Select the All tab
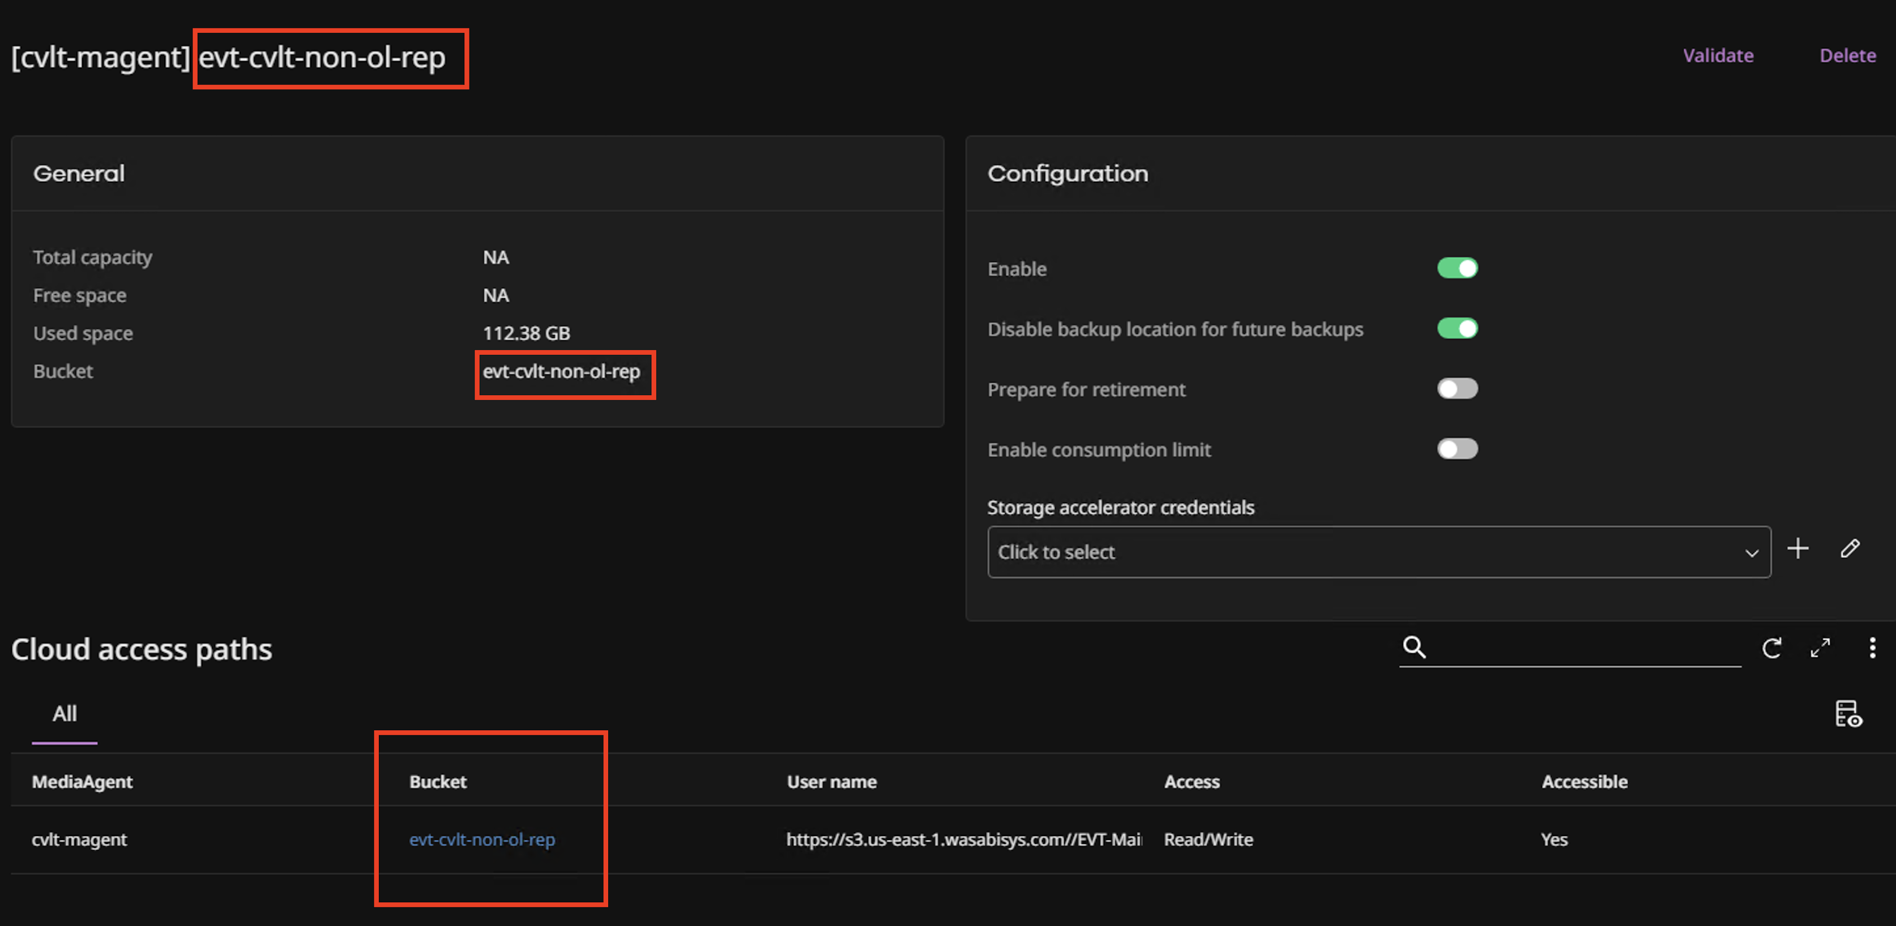This screenshot has height=926, width=1896. (x=65, y=713)
